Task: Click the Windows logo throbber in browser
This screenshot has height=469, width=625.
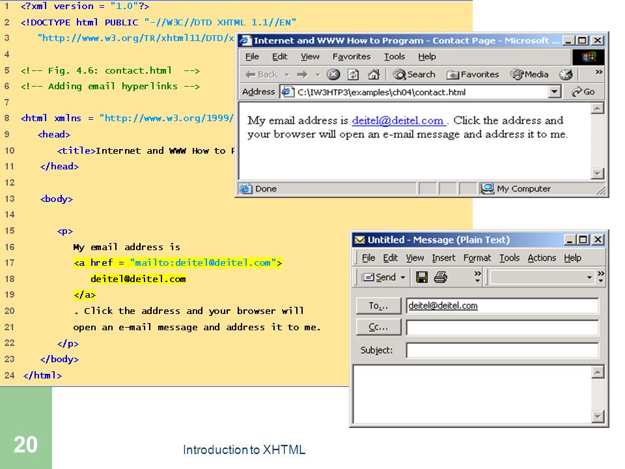Action: pos(589,57)
